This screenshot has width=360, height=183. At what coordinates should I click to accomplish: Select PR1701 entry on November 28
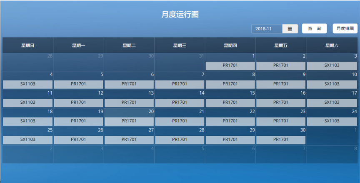point(180,140)
